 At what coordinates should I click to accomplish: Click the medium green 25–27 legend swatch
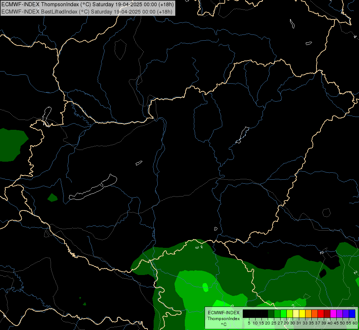point(277,313)
